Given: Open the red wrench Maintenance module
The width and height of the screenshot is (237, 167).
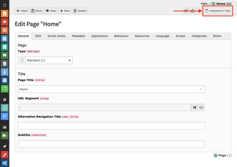Looking at the screenshot, I should click(4, 155).
